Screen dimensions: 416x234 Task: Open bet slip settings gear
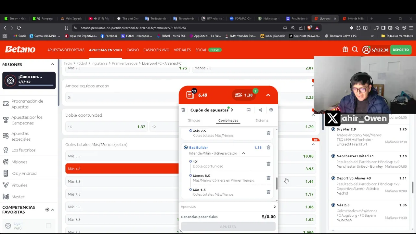click(271, 110)
